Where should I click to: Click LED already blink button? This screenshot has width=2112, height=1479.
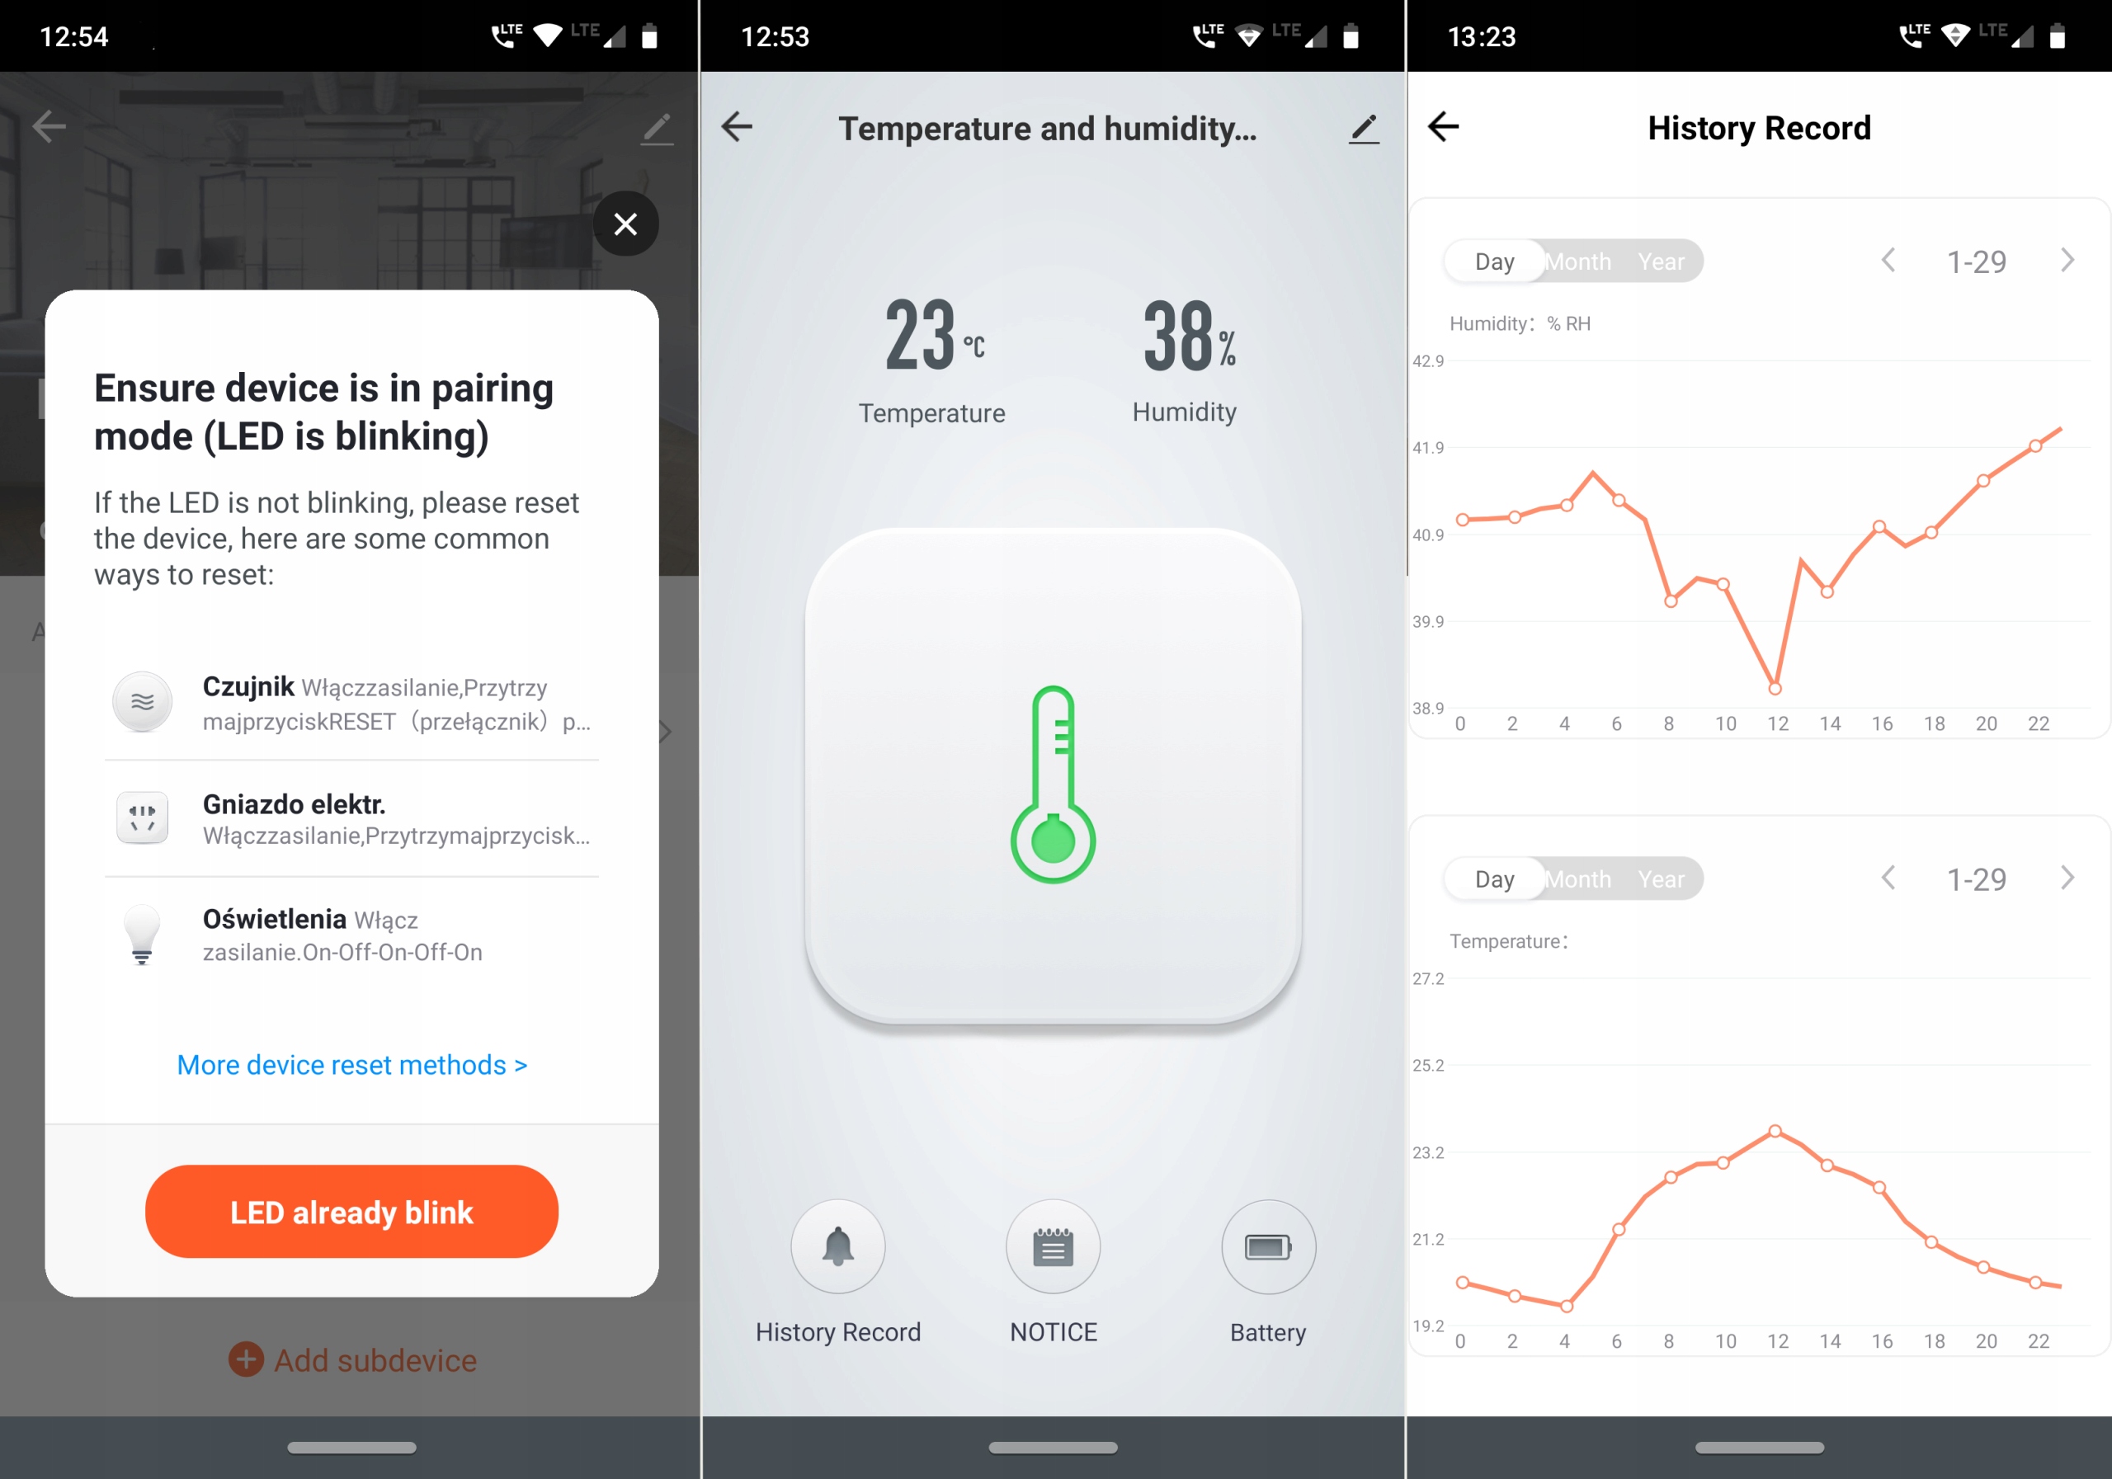(351, 1211)
